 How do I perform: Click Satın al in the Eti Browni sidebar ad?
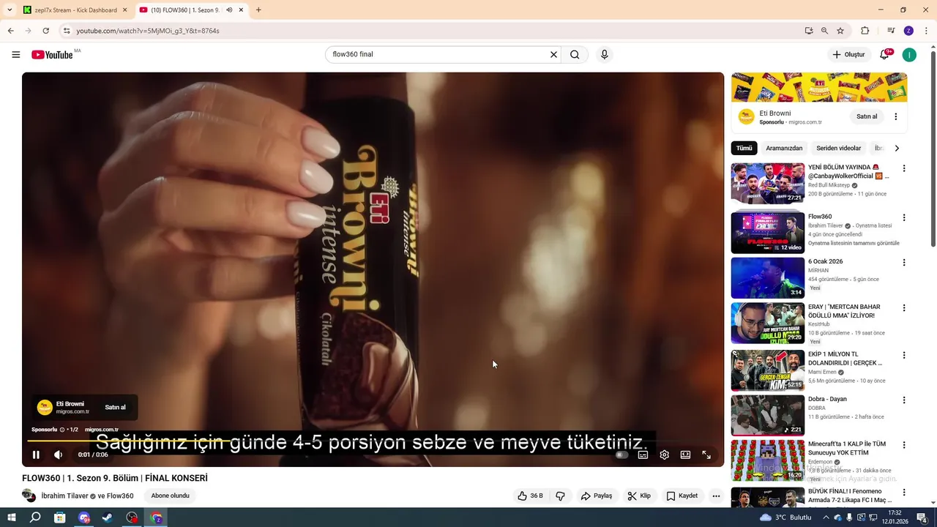[867, 116]
